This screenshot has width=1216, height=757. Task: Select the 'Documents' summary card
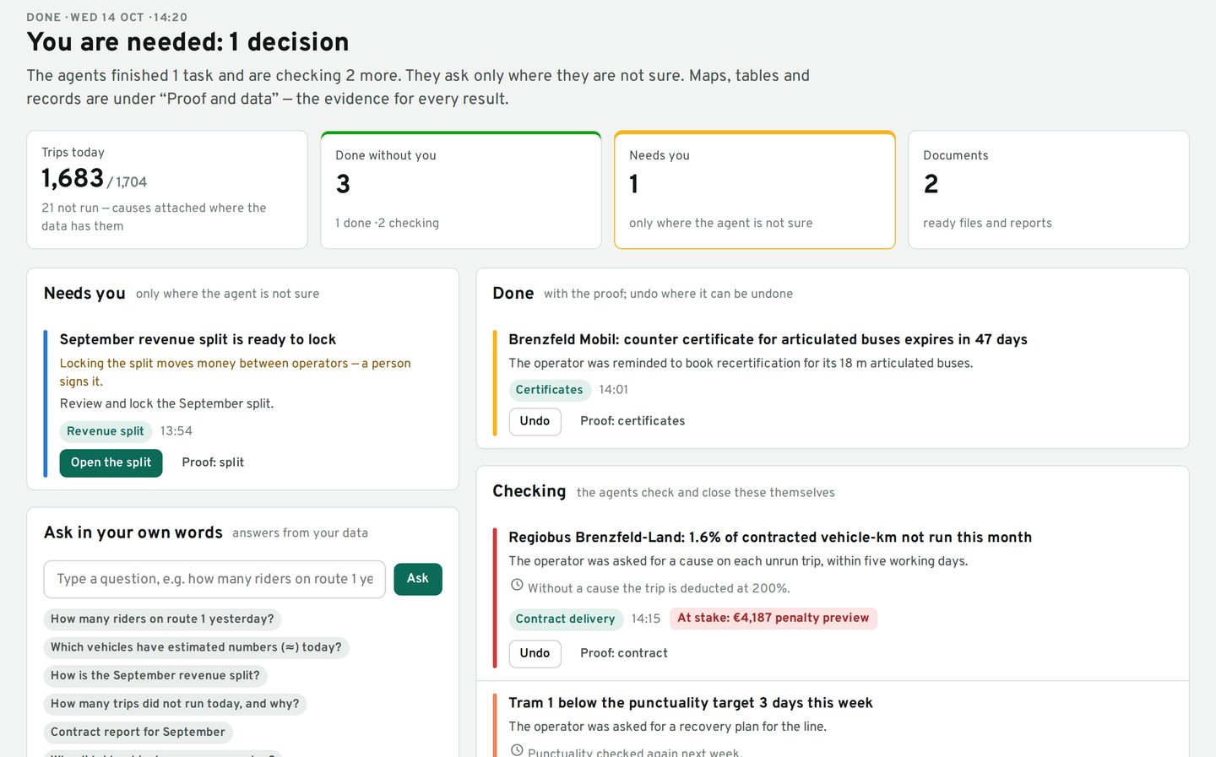pos(1049,190)
